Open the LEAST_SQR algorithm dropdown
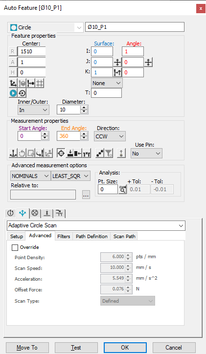This screenshot has width=206, height=354. 70,176
